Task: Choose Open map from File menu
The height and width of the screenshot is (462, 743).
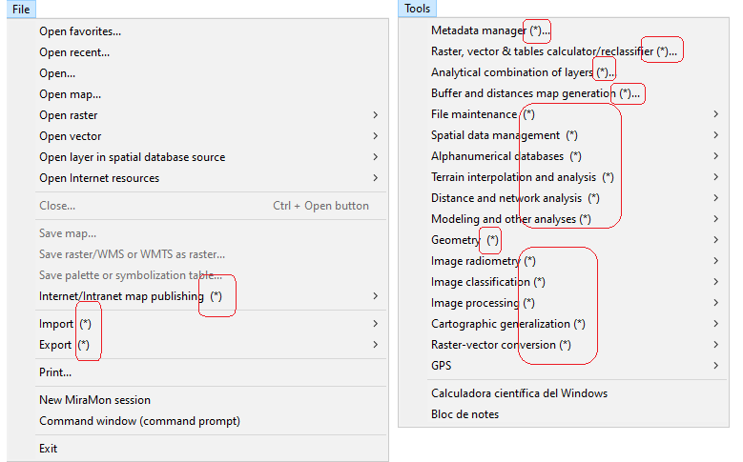Action: pyautogui.click(x=70, y=94)
